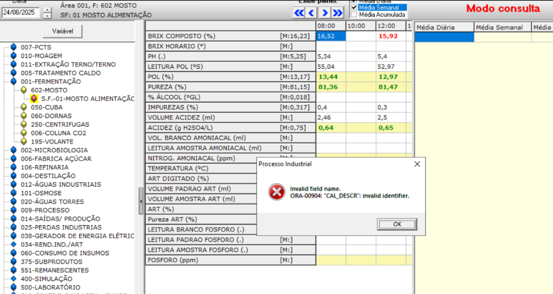Click the green POL value 13,44
This screenshot has height=294, width=553.
(x=331, y=77)
